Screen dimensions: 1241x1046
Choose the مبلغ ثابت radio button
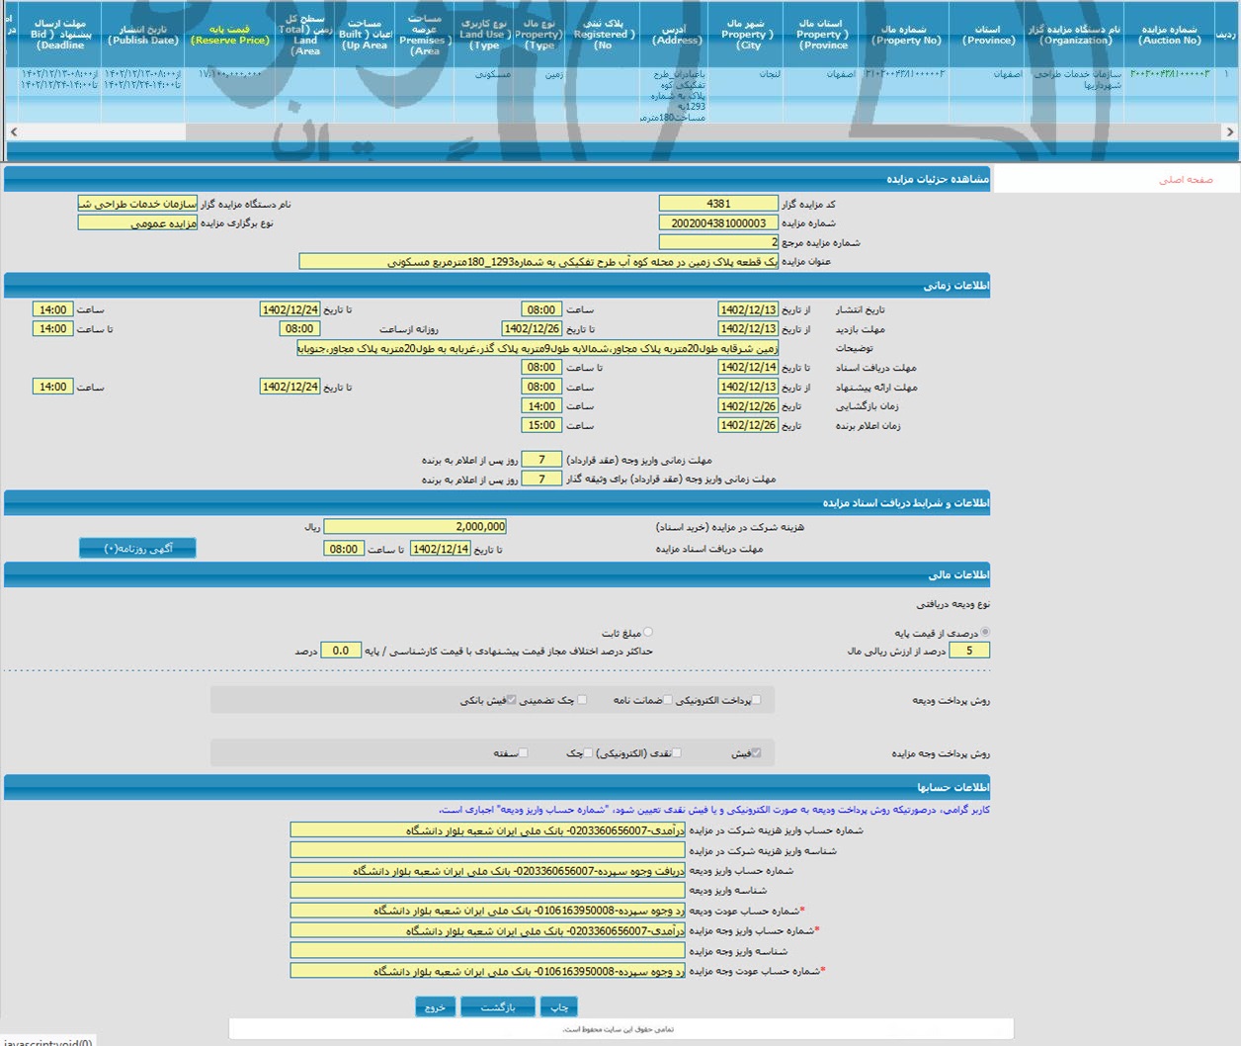(x=648, y=632)
